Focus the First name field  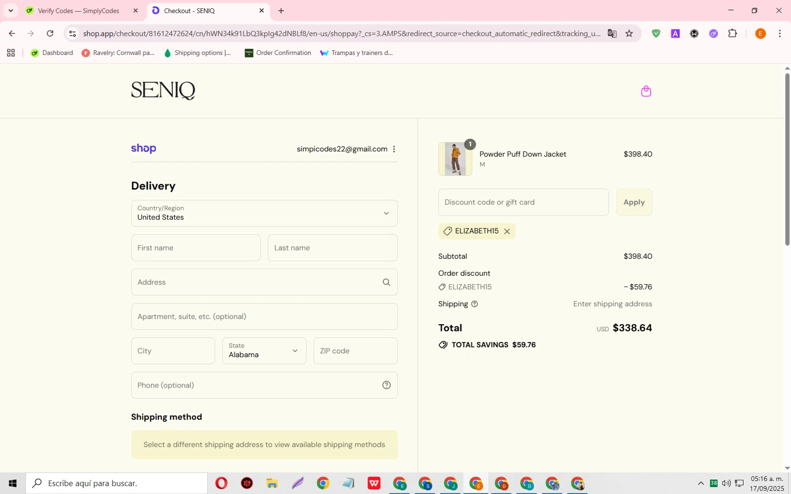[x=196, y=248]
